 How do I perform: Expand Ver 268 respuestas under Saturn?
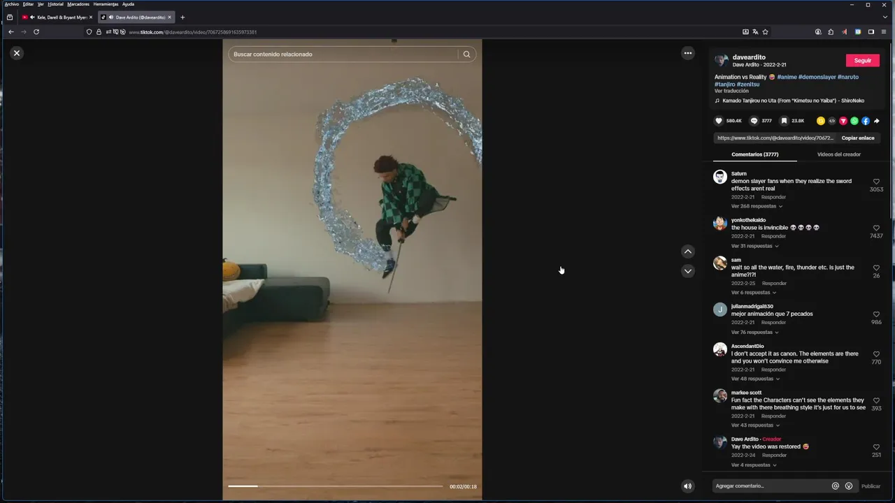coord(757,206)
